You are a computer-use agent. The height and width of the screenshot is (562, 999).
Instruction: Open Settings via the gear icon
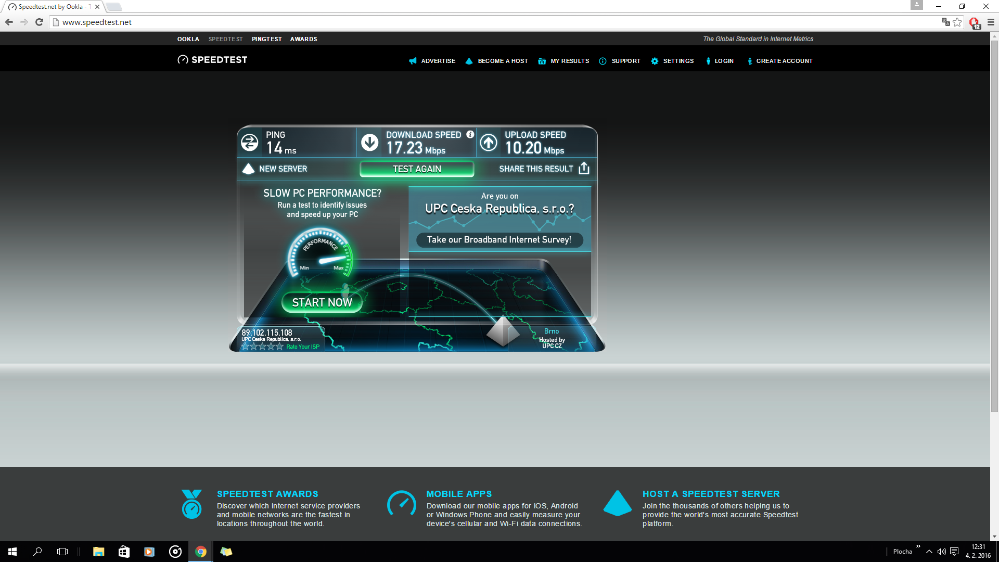pos(655,61)
